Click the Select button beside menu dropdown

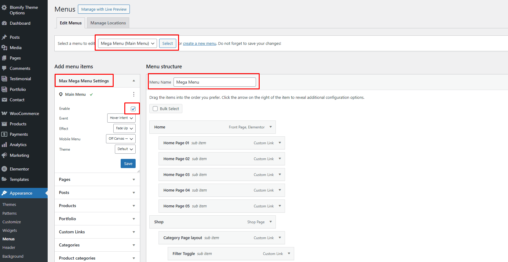pyautogui.click(x=167, y=43)
